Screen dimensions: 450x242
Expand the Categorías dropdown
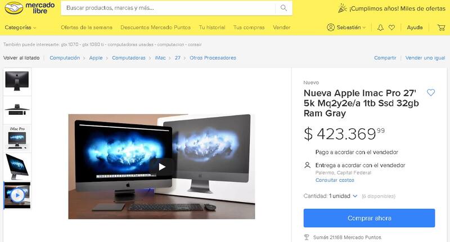click(20, 28)
